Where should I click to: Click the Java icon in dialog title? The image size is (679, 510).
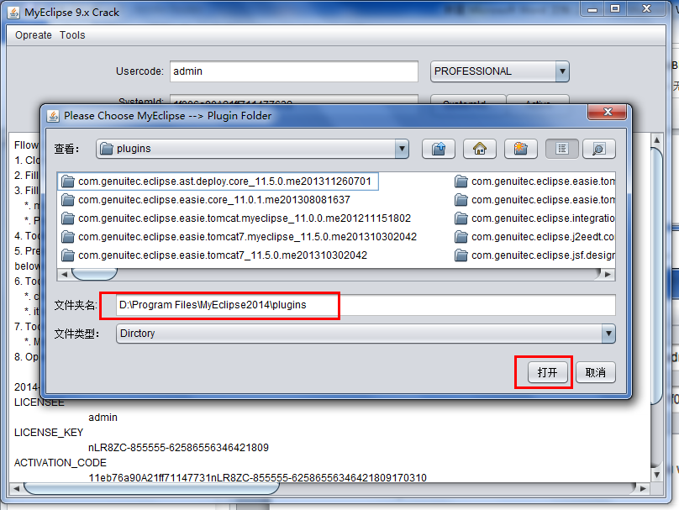[53, 116]
